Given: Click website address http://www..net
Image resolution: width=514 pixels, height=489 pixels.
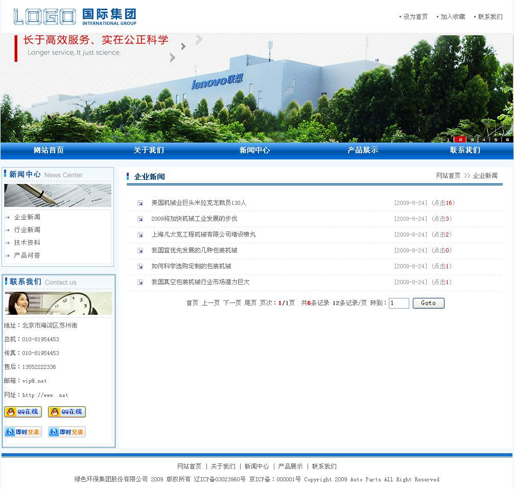Looking at the screenshot, I should pyautogui.click(x=45, y=395).
